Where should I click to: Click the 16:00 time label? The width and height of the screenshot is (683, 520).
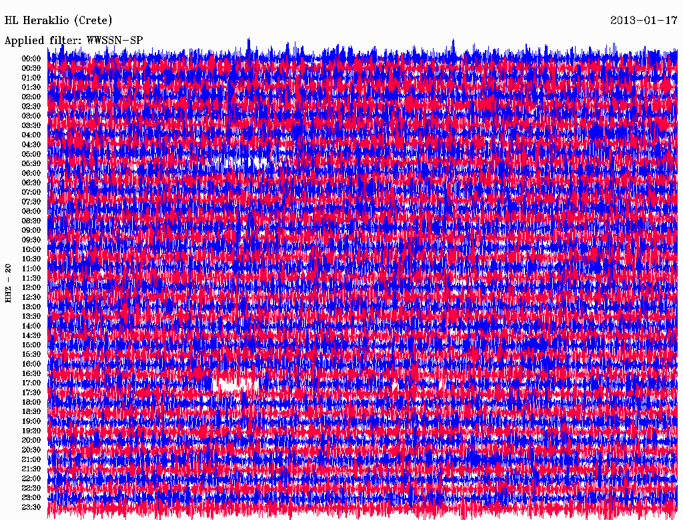(31, 364)
